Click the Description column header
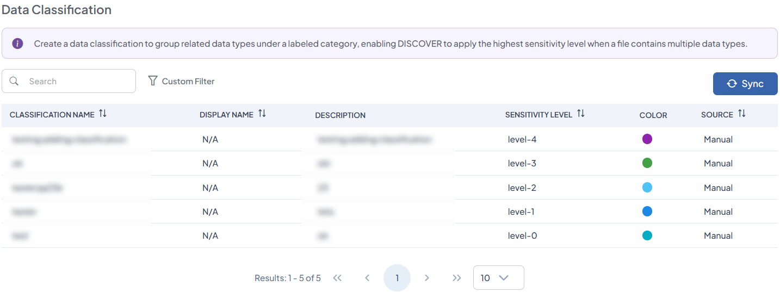780x292 pixels. click(x=340, y=115)
